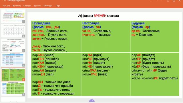Select slide 3 thumbnail
Image resolution: width=183 pixels, height=103 pixels.
click(x=13, y=45)
